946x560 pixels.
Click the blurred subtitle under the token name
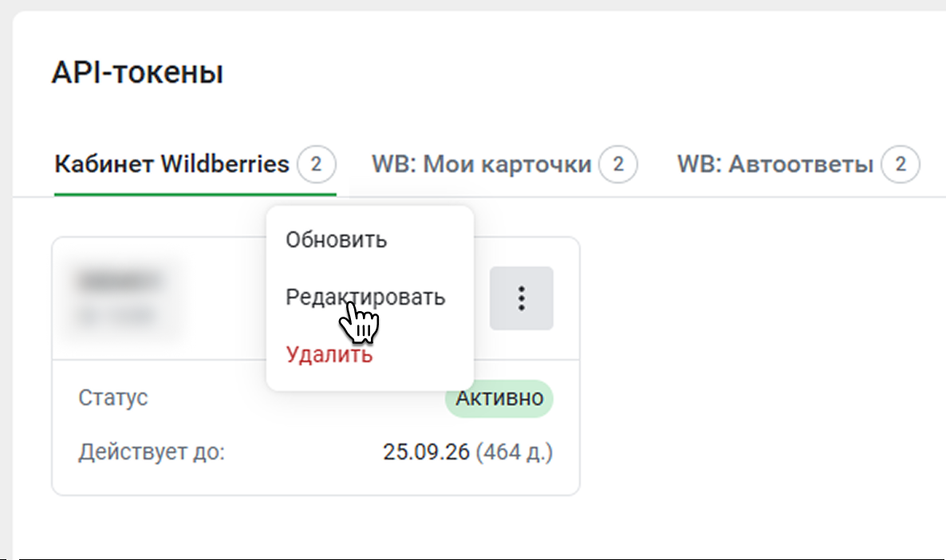click(x=116, y=317)
